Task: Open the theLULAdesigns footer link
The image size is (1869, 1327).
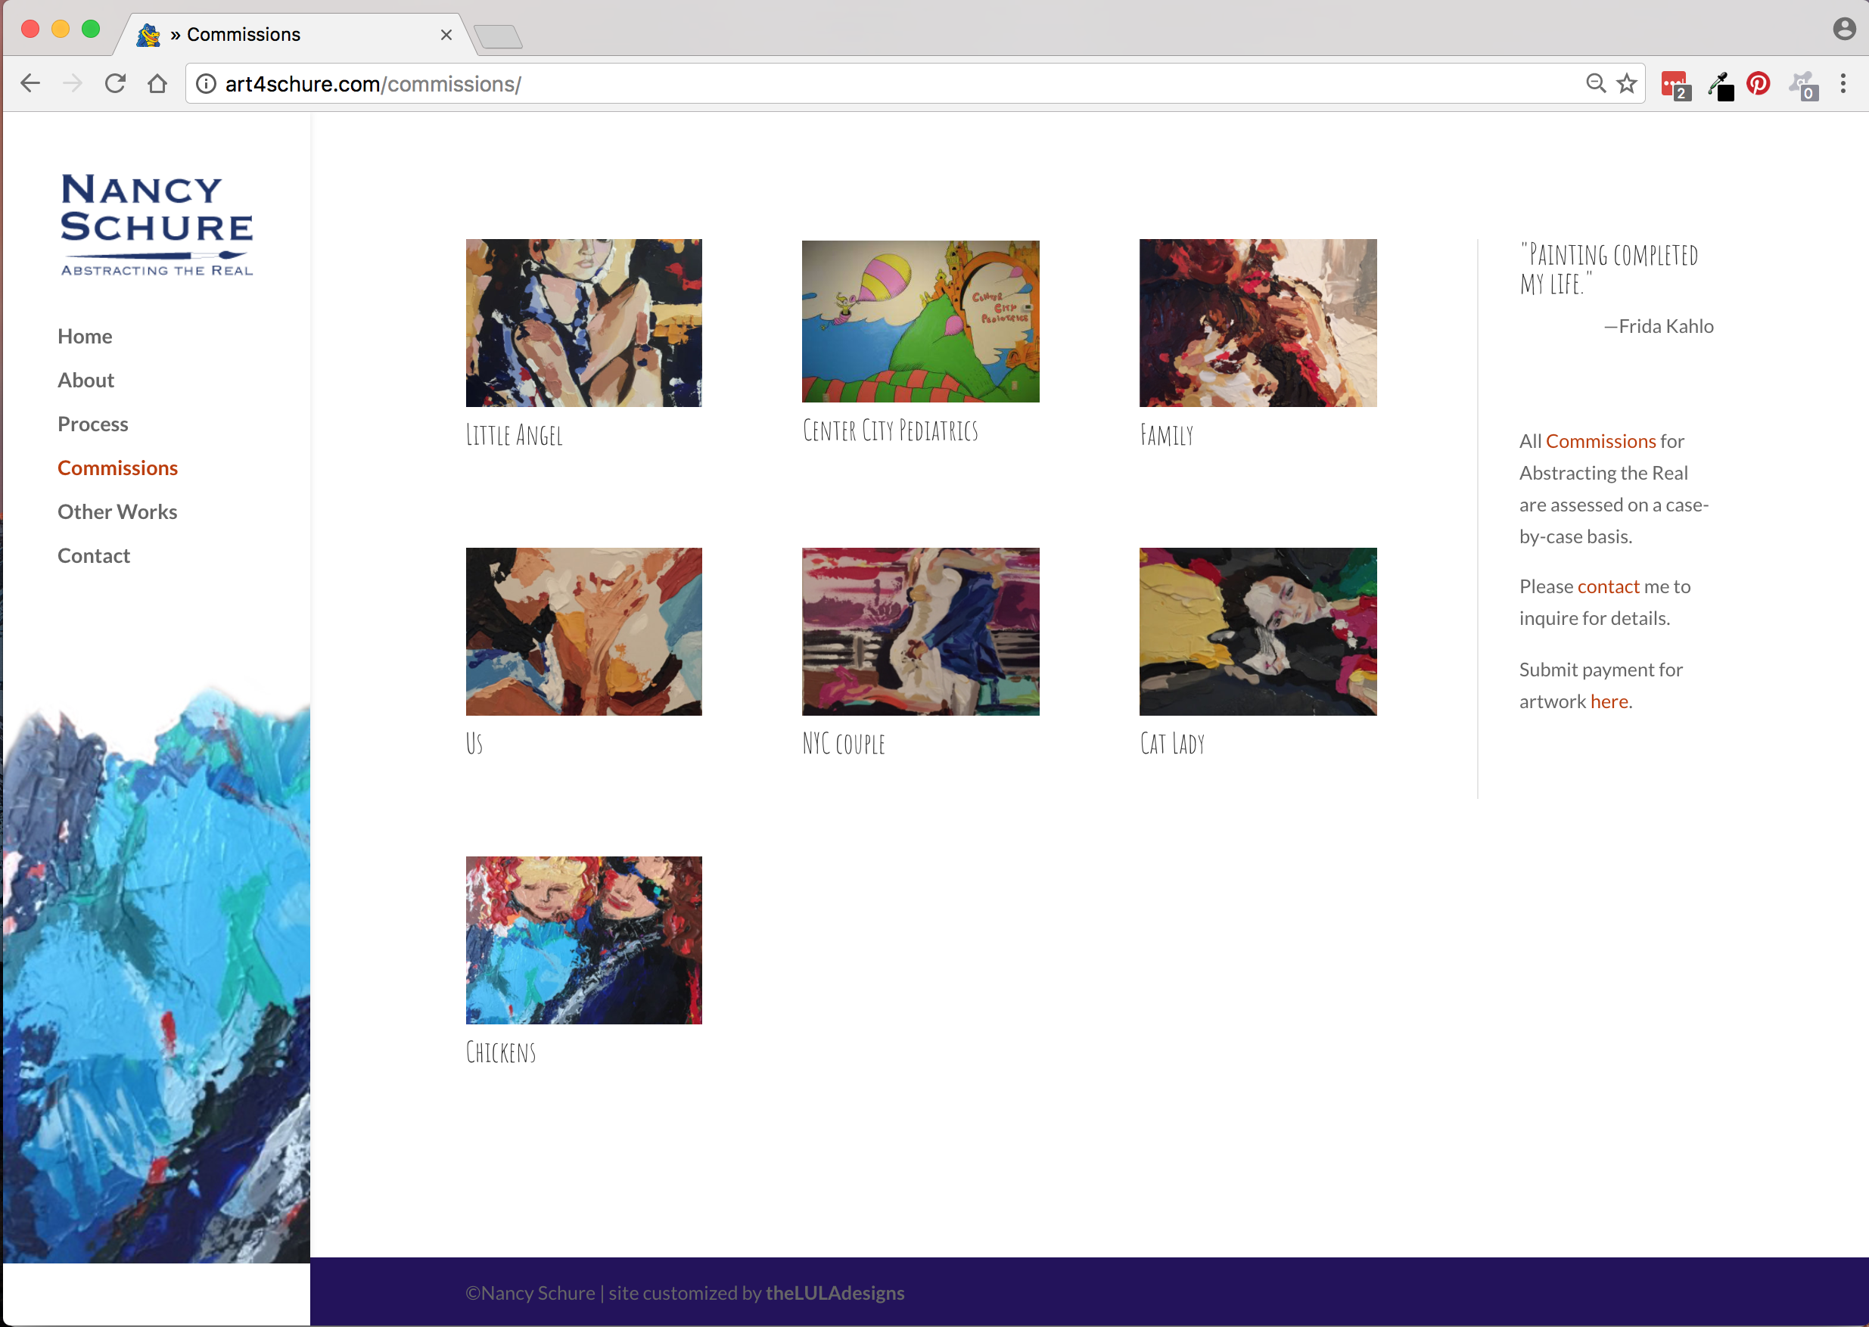Action: [x=835, y=1293]
